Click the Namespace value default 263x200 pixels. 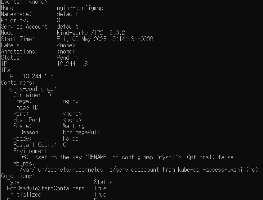[x=67, y=14]
